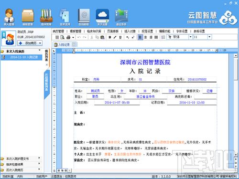Select 2014-11-10 入院记录 tree item
The height and width of the screenshot is (179, 239).
coord(22,57)
